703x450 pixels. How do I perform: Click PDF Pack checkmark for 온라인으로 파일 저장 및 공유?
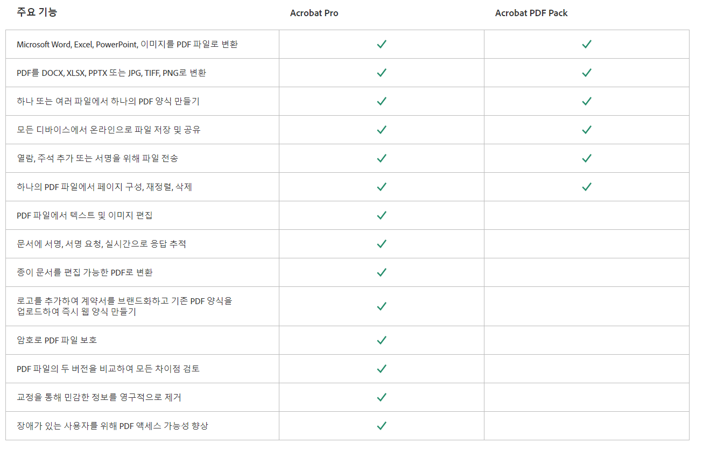587,130
